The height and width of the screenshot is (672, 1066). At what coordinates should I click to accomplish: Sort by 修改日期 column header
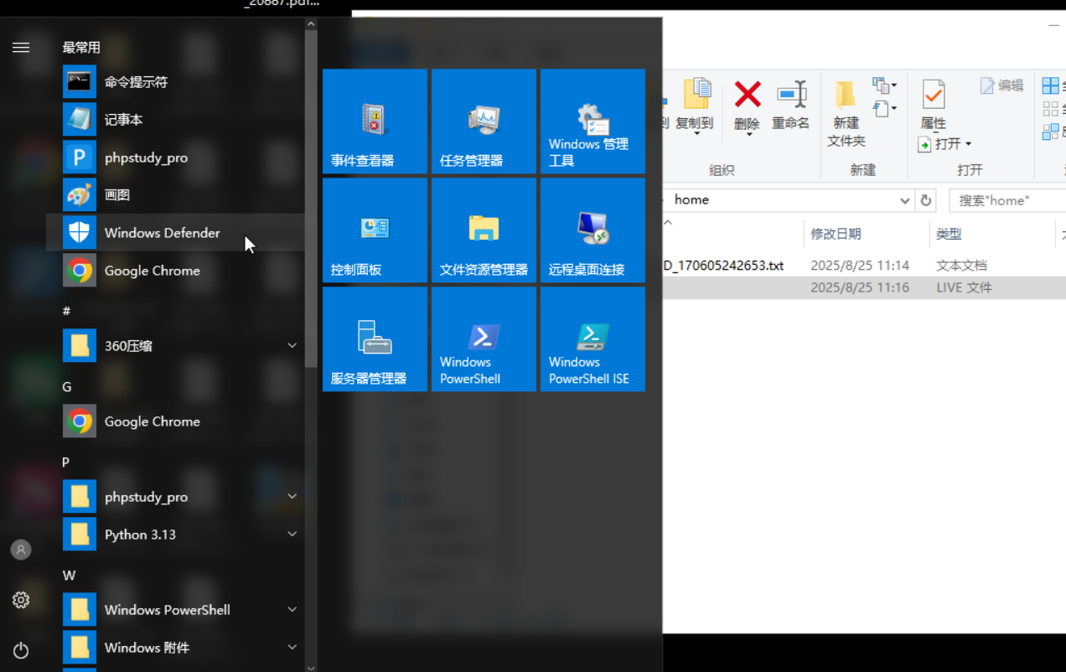(867, 234)
